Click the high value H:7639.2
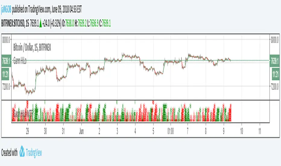Screen dimensions: 281x166 coord(81,23)
